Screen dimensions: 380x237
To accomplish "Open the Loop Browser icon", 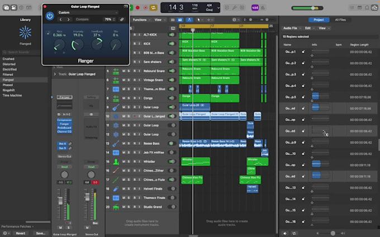I will [367, 8].
